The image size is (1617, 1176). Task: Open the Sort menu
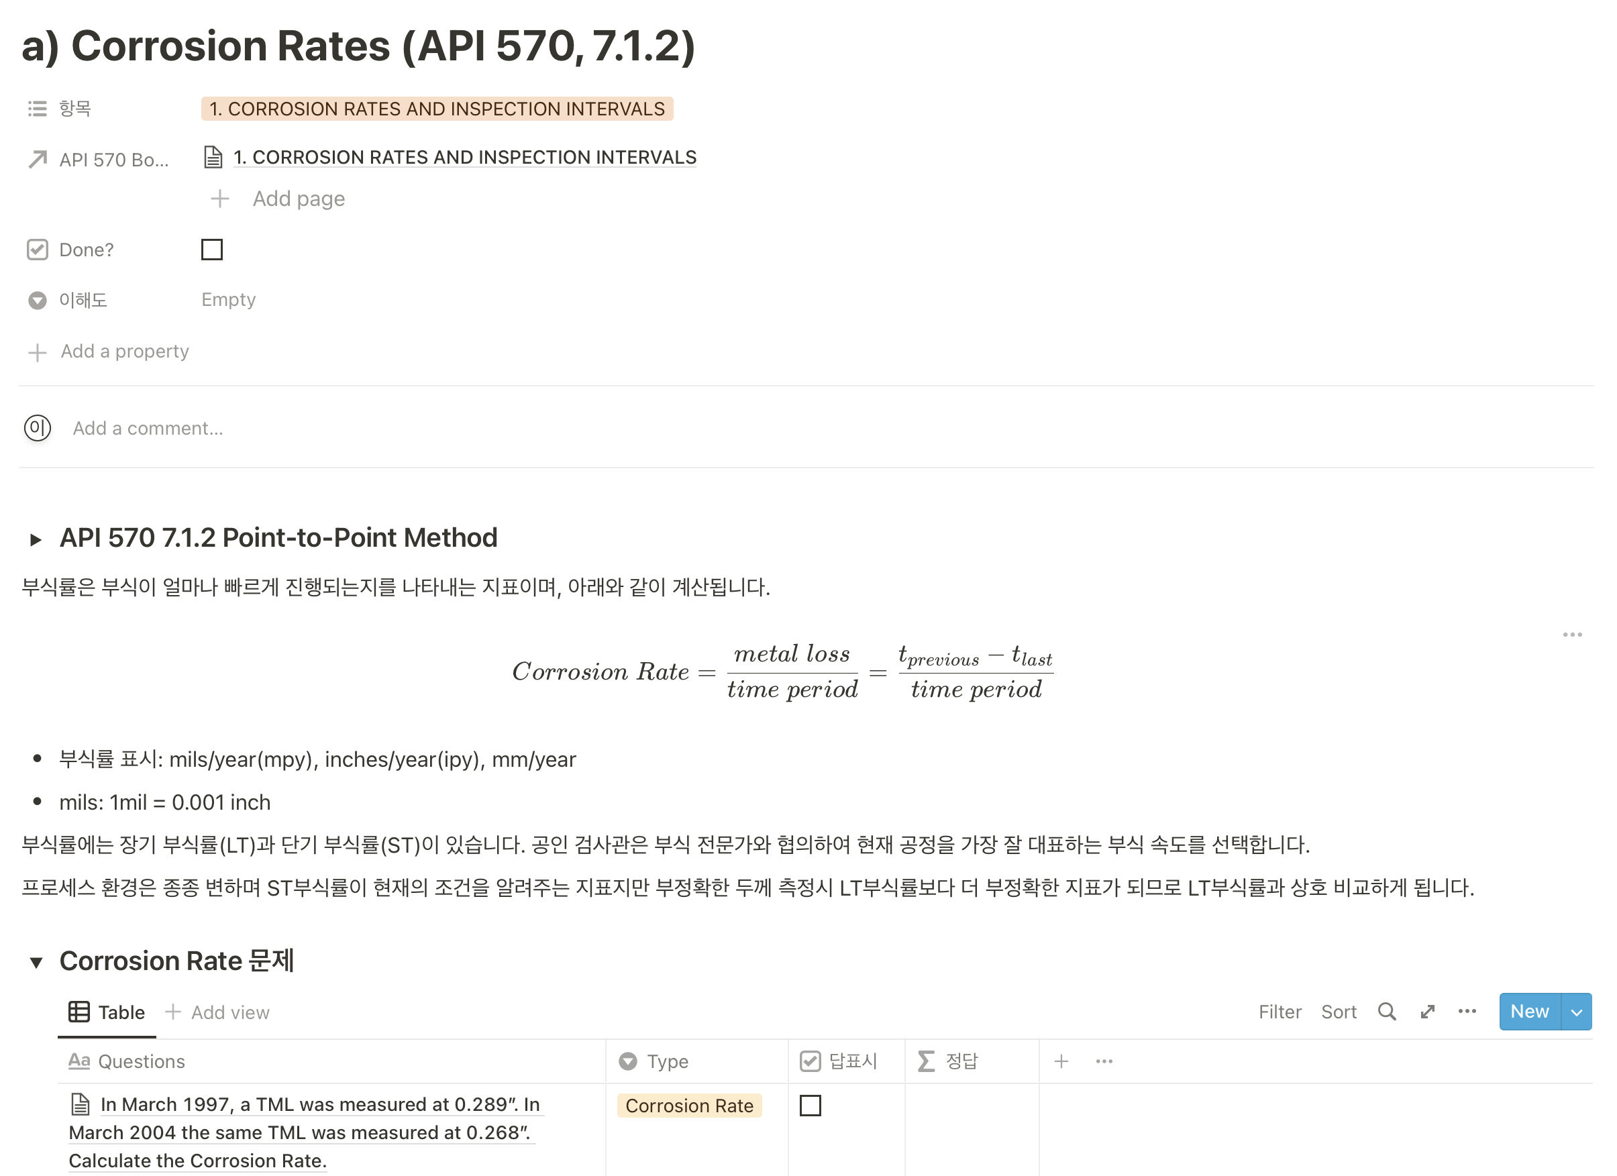[1339, 1012]
